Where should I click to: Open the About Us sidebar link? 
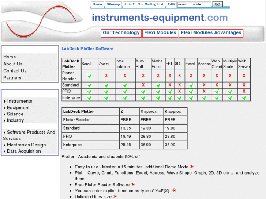[x=13, y=64]
